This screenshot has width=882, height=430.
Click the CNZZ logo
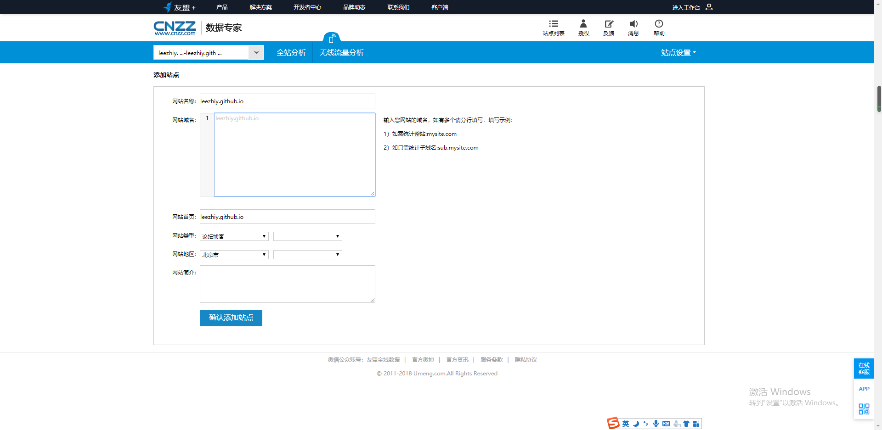pos(175,28)
